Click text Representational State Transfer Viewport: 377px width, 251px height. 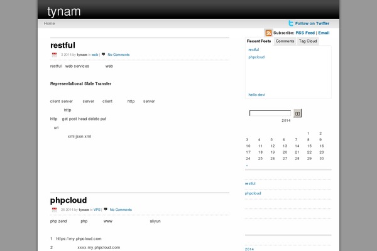pyautogui.click(x=80, y=83)
